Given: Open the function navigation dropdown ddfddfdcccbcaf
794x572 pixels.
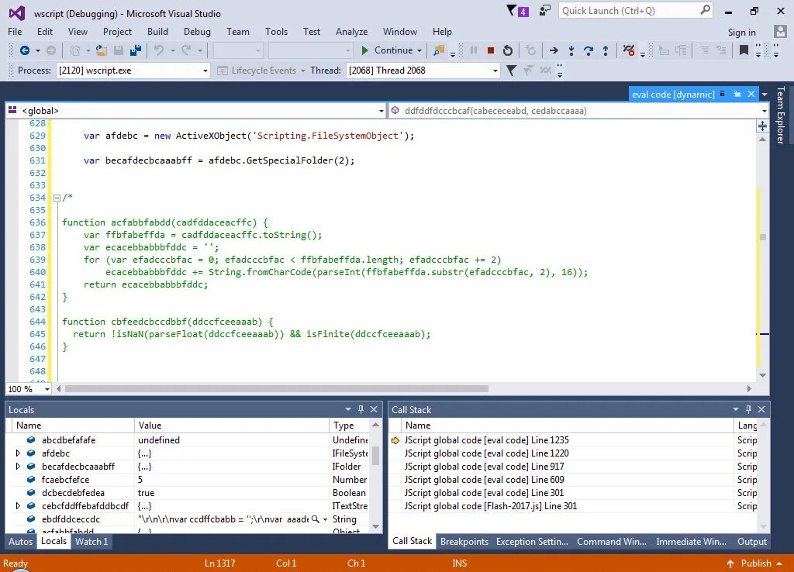Looking at the screenshot, I should click(x=764, y=111).
